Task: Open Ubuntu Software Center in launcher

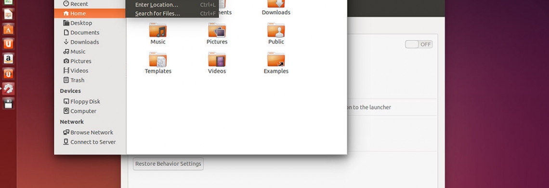Action: 8,29
